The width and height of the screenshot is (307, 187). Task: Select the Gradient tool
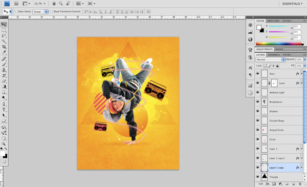coord(4,87)
